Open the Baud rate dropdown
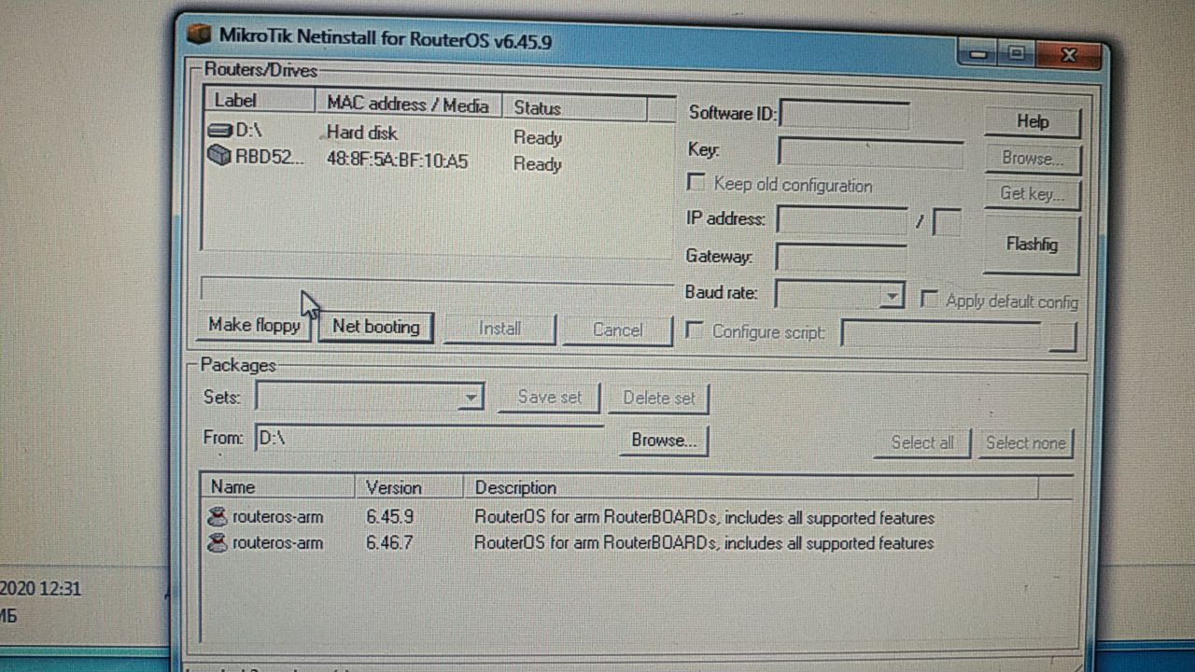This screenshot has width=1195, height=672. point(893,296)
